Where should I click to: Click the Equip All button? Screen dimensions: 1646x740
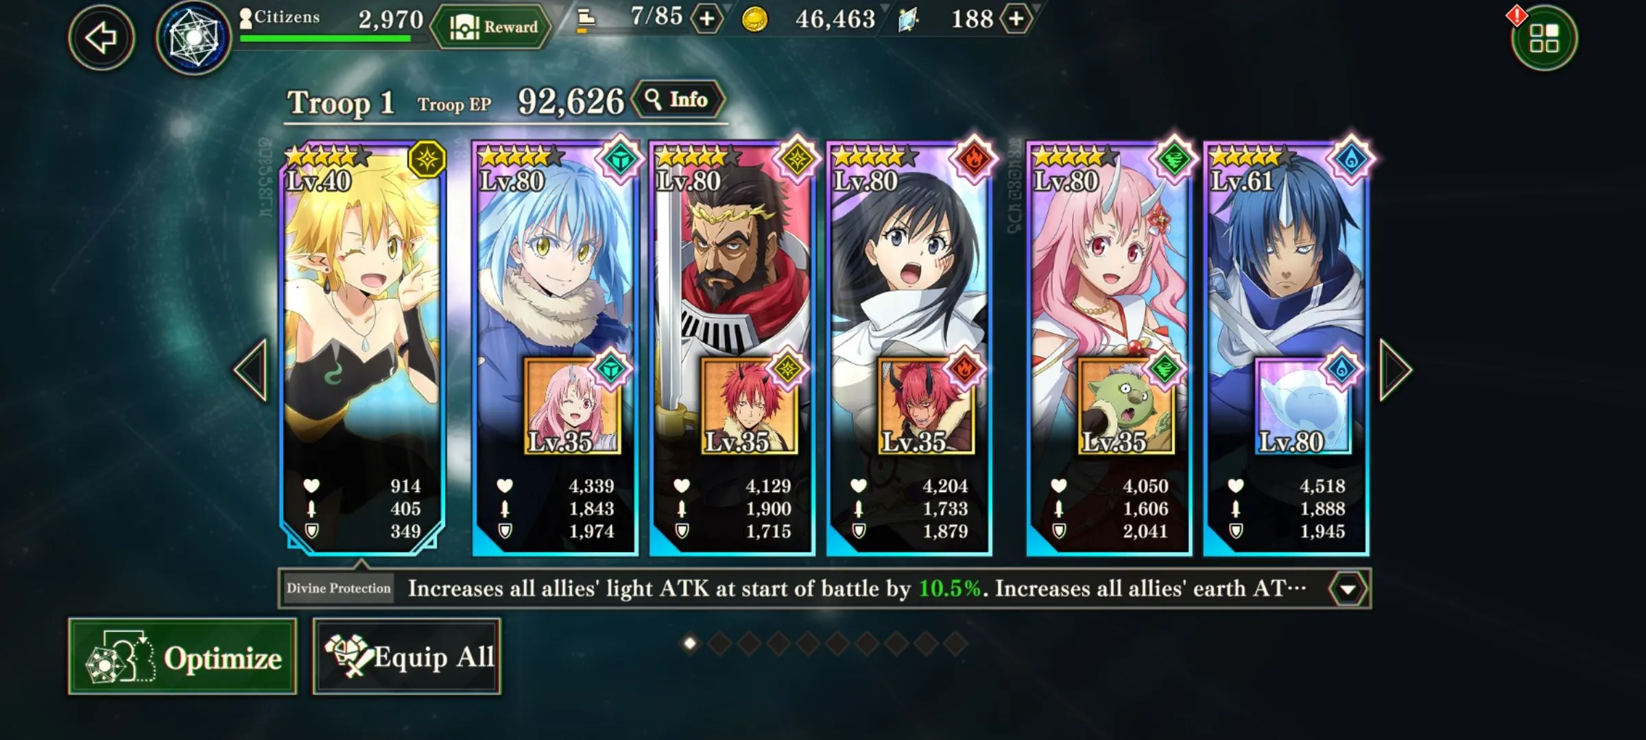(x=407, y=656)
